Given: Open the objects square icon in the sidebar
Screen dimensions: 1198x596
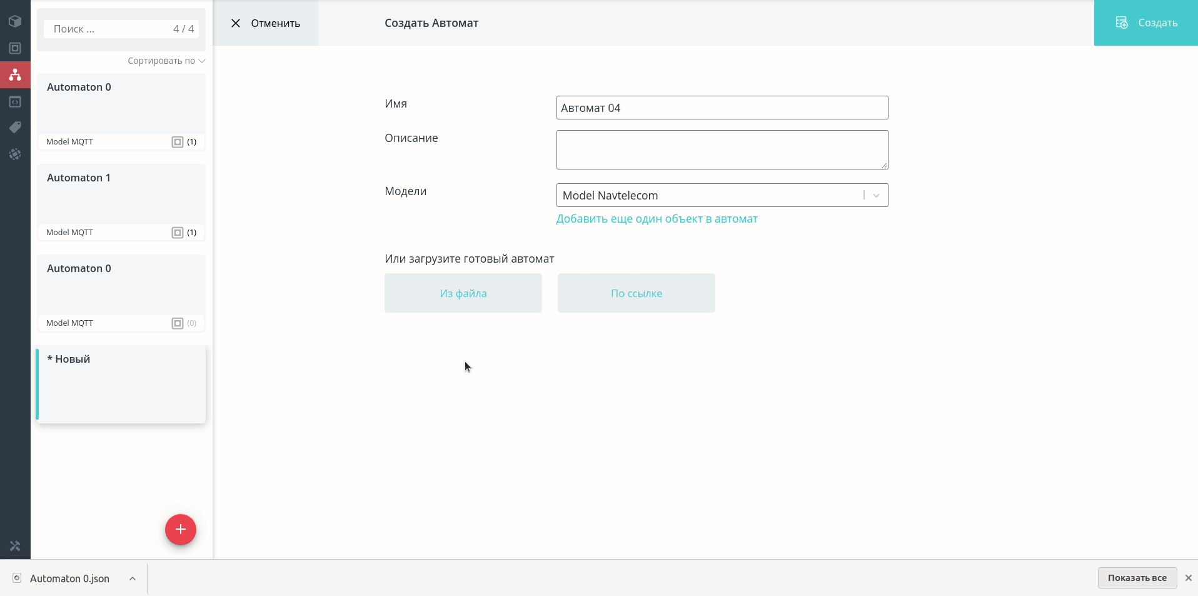Looking at the screenshot, I should pyautogui.click(x=15, y=48).
